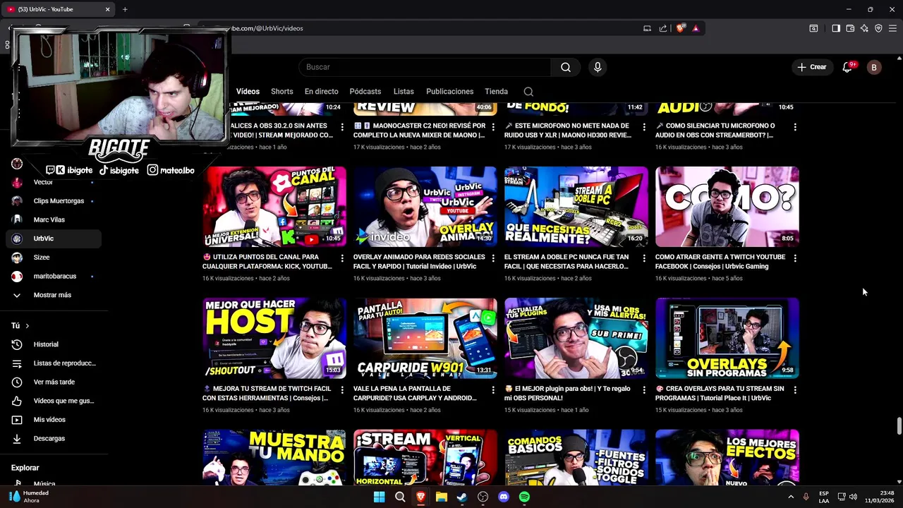Open Discord from the taskbar

click(504, 497)
